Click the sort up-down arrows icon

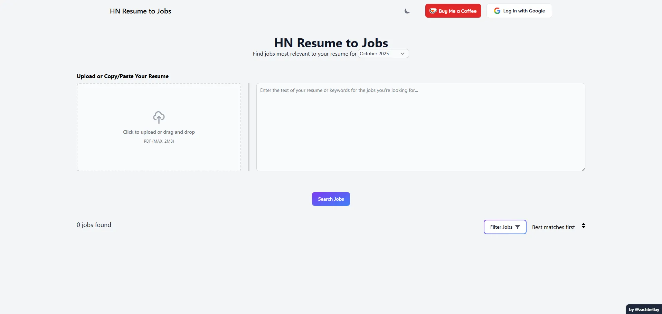pos(583,226)
